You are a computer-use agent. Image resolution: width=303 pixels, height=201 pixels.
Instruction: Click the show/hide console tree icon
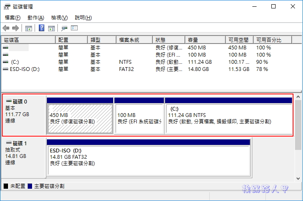28,28
